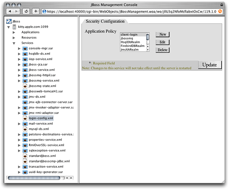
Task: Click the add bookmark plus button
Action: (36, 11)
